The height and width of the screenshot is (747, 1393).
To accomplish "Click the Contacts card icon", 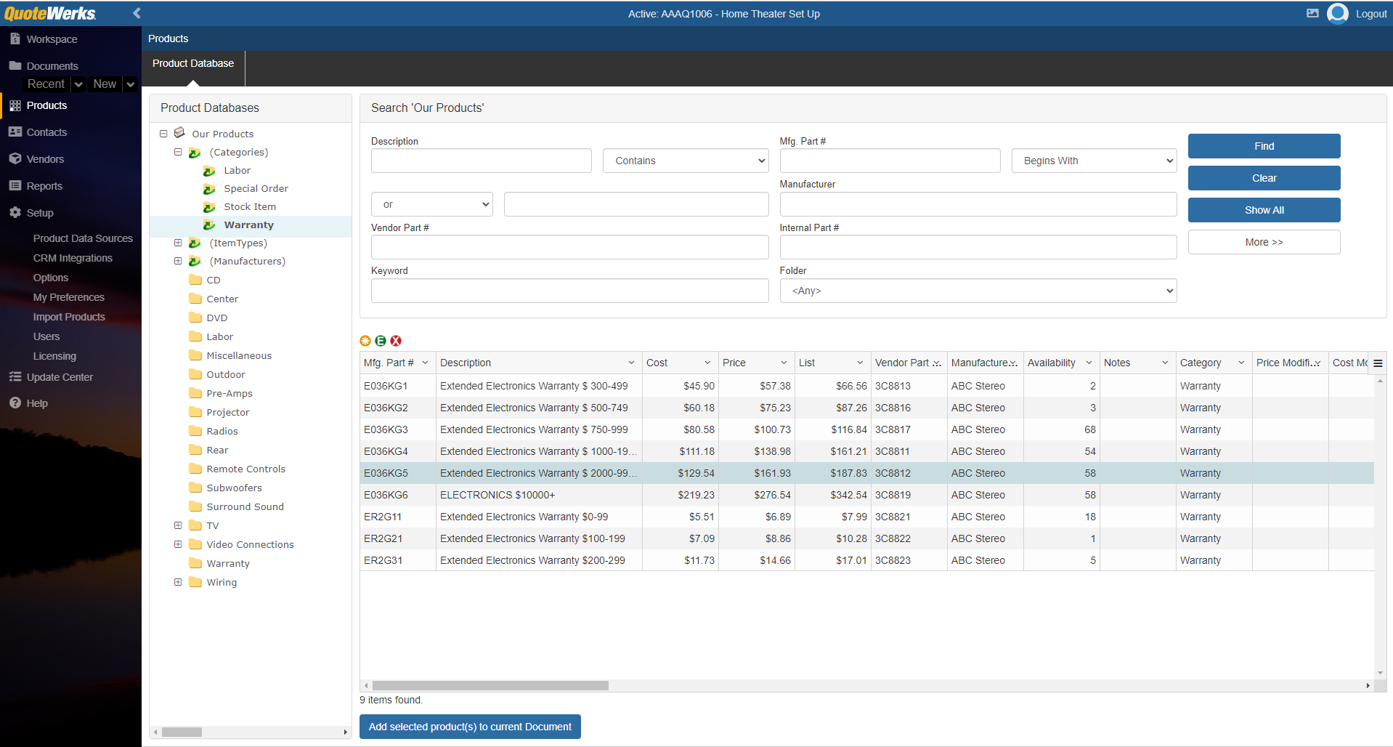I will point(15,132).
